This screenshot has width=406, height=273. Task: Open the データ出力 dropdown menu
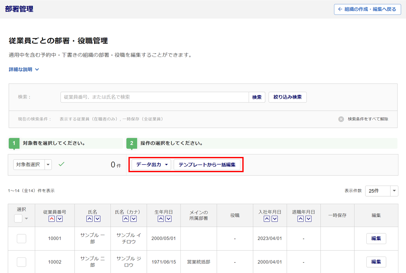point(151,165)
